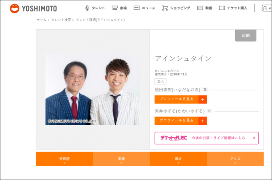The width and height of the screenshot is (272, 180).
Task: Click the user account icon at top right
Action: click(x=265, y=8)
